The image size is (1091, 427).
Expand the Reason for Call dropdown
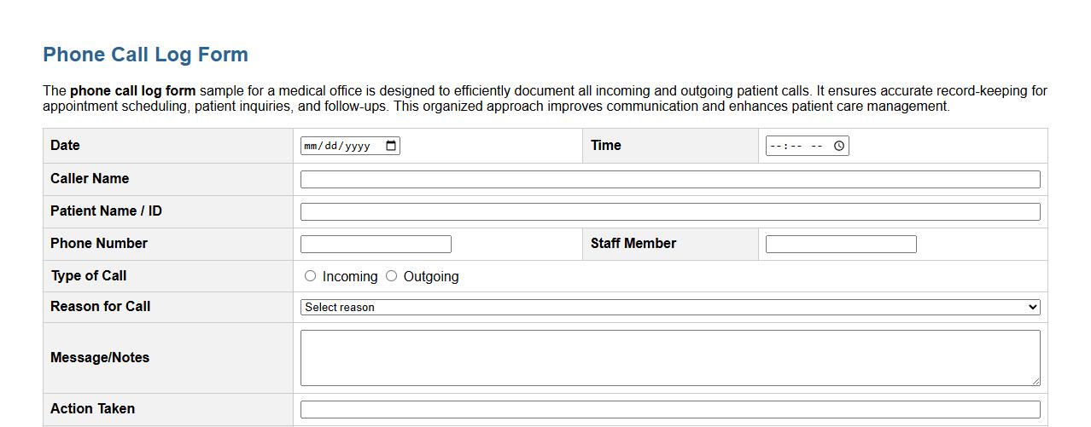point(670,307)
